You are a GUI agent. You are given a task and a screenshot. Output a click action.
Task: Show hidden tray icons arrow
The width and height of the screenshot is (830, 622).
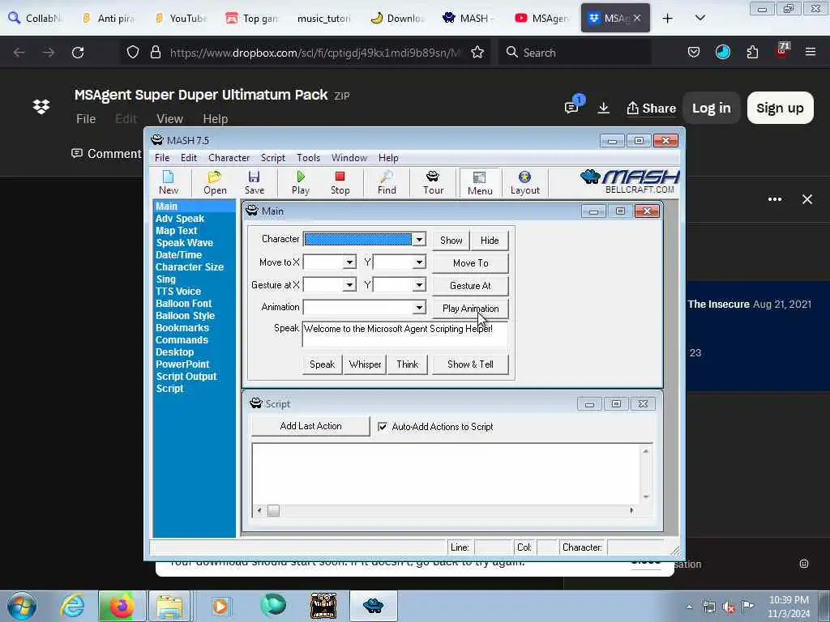pyautogui.click(x=689, y=607)
